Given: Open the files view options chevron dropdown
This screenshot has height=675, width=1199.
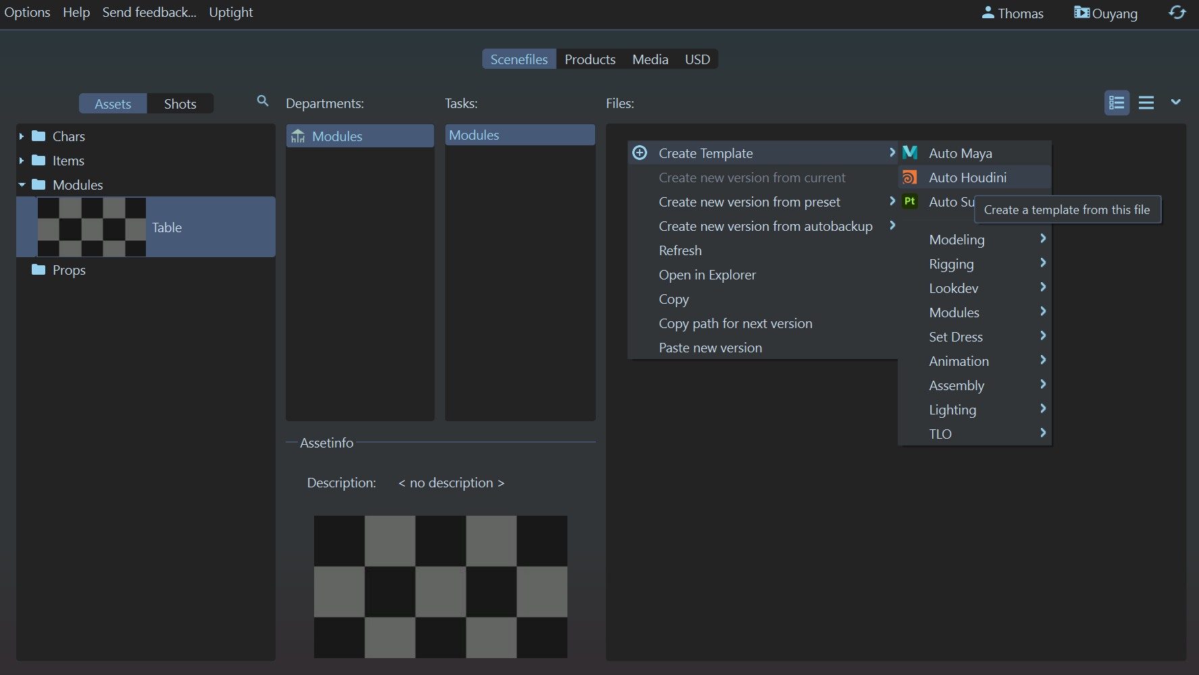Looking at the screenshot, I should tap(1176, 102).
